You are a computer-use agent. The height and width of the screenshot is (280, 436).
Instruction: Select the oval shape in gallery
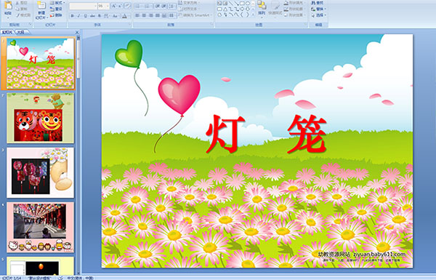pyautogui.click(x=248, y=4)
